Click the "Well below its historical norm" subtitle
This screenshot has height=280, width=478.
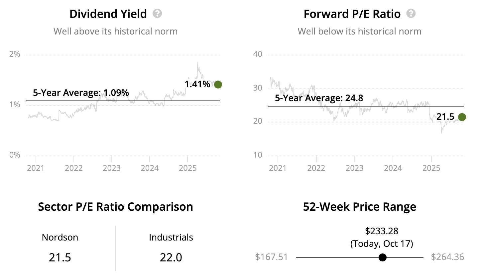tap(359, 32)
